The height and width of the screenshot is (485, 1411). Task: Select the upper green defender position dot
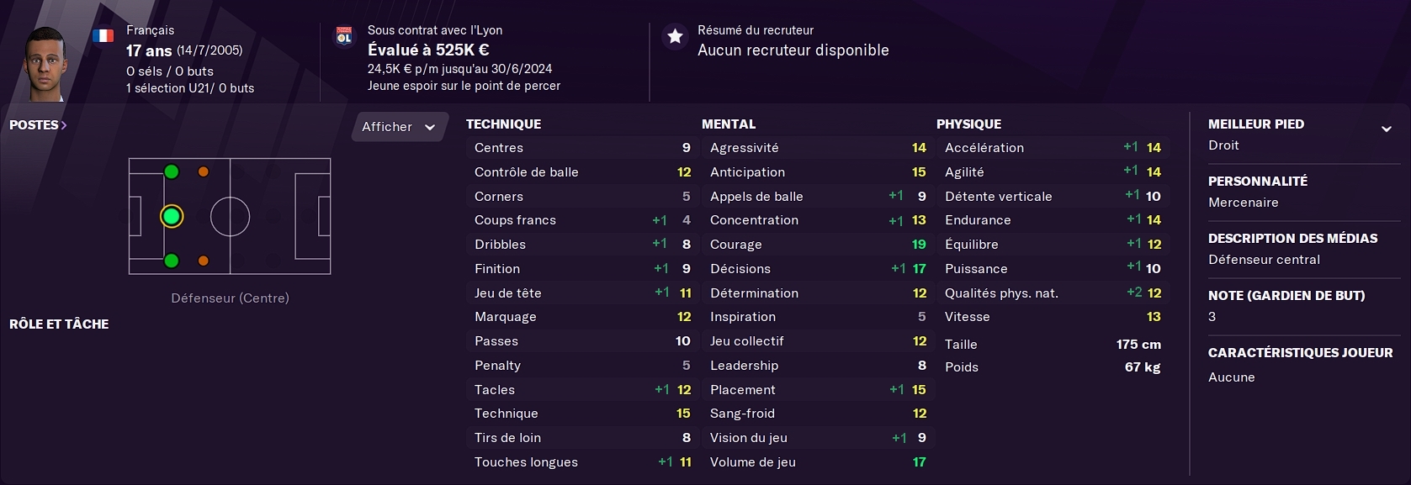(x=172, y=172)
